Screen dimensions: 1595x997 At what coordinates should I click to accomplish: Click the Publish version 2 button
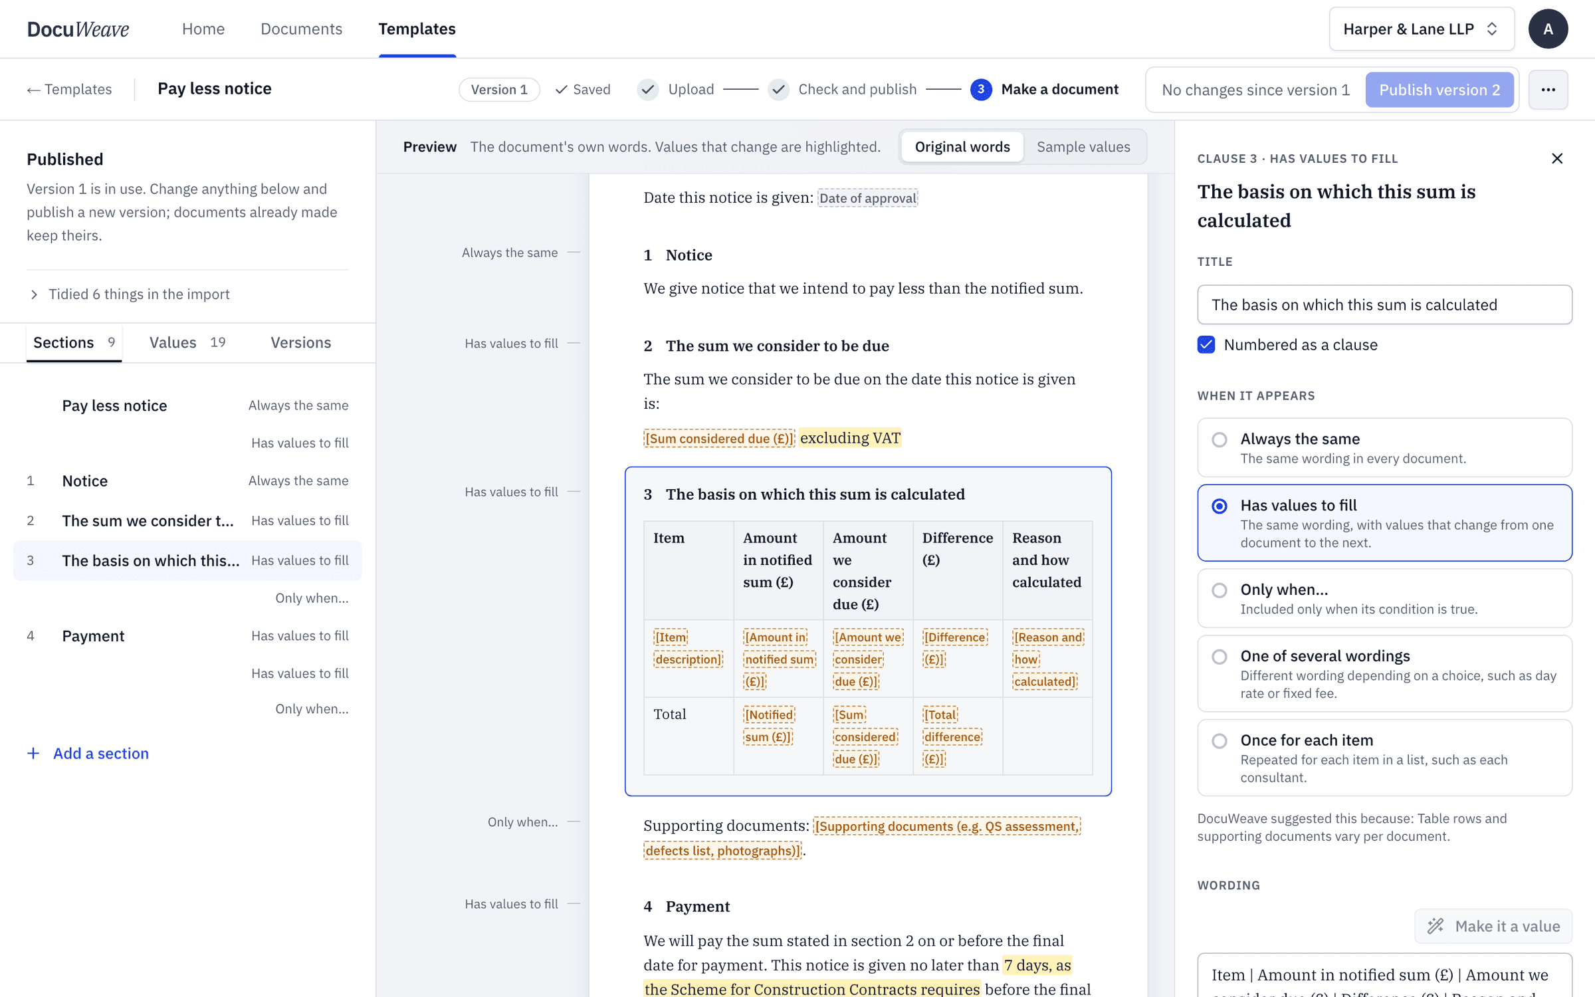pyautogui.click(x=1439, y=90)
